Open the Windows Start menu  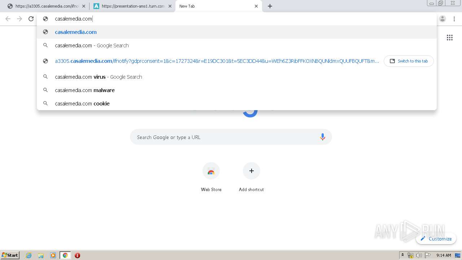tap(10, 255)
